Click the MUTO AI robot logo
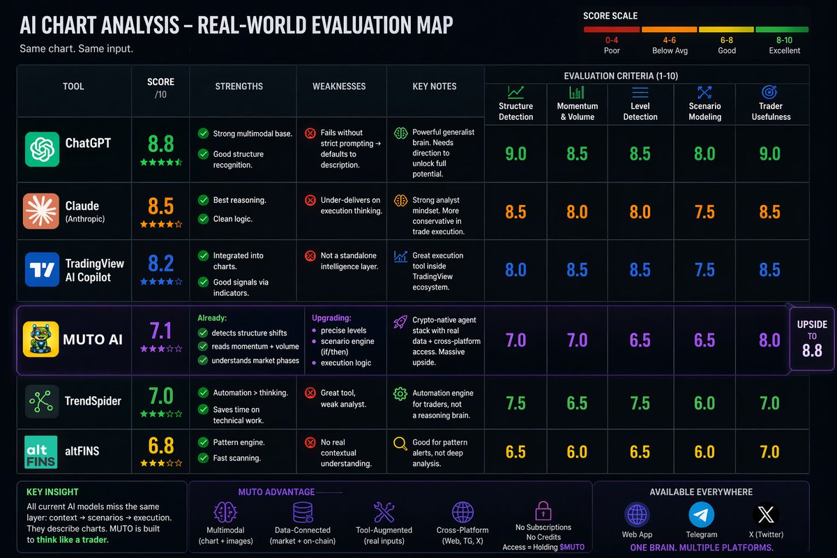Viewport: 837px width, 558px height. click(40, 340)
